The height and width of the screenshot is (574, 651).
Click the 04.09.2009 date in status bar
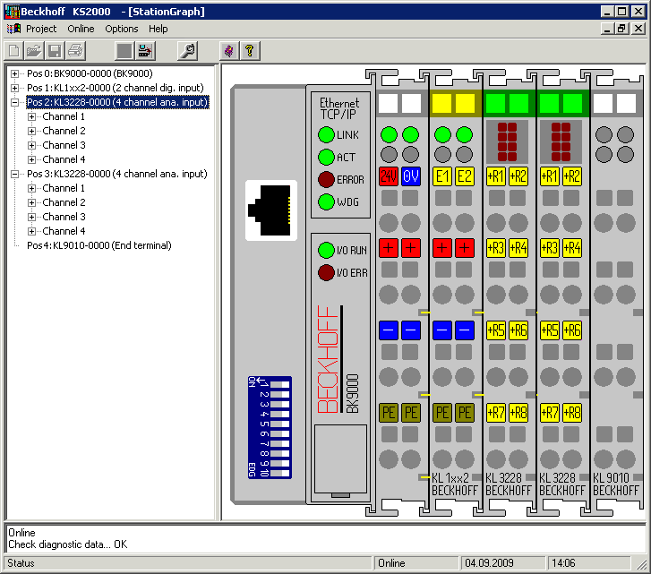click(490, 562)
